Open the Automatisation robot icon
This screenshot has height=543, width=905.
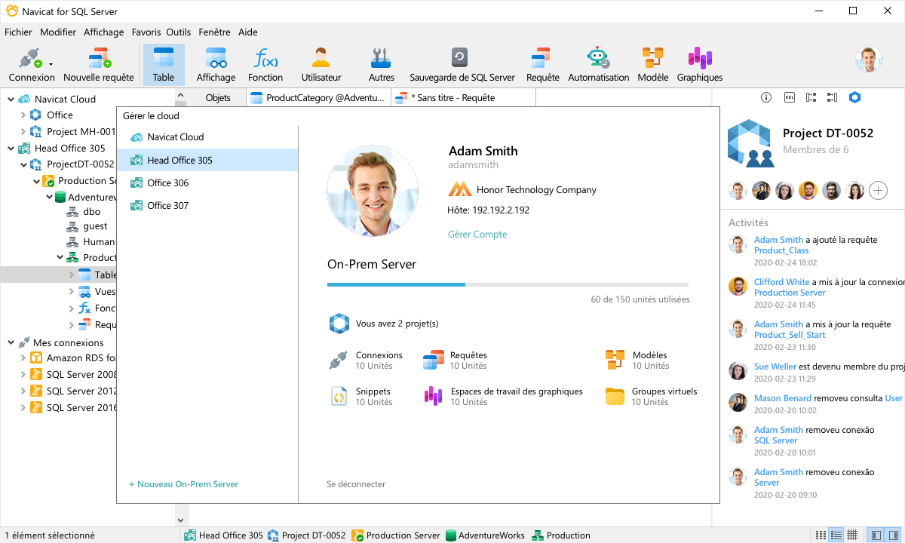(x=598, y=58)
